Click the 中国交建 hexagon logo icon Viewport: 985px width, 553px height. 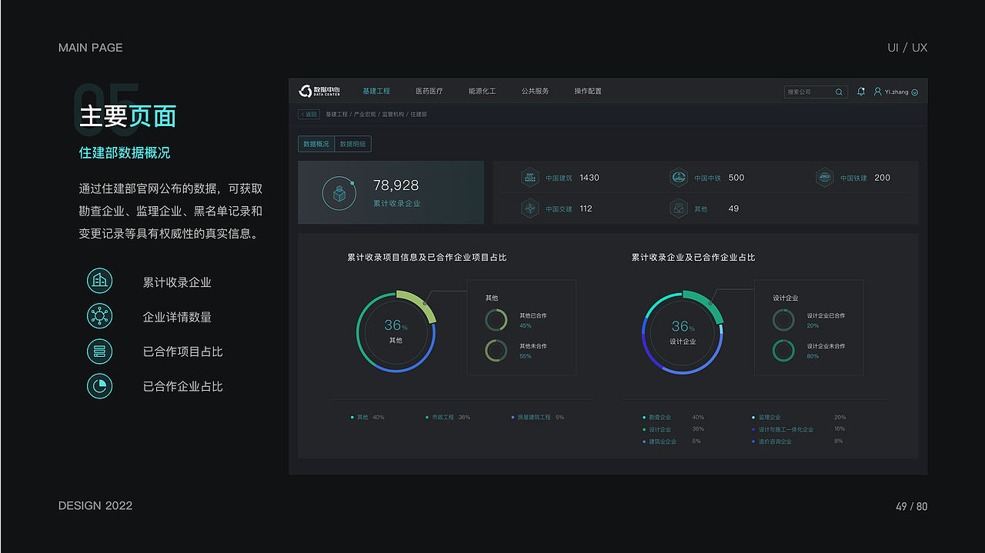pos(529,208)
